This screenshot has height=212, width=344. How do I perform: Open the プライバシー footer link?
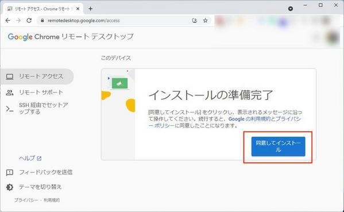tap(26, 200)
